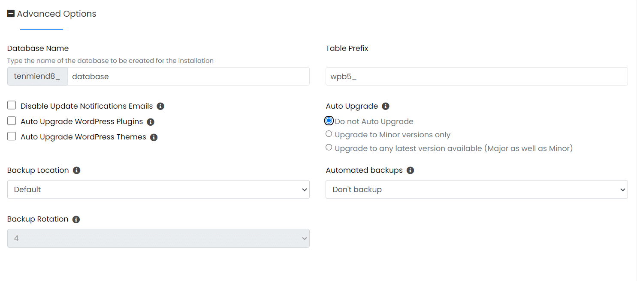This screenshot has height=281, width=637.
Task: Collapse the Advanced Options section
Action: tap(11, 13)
